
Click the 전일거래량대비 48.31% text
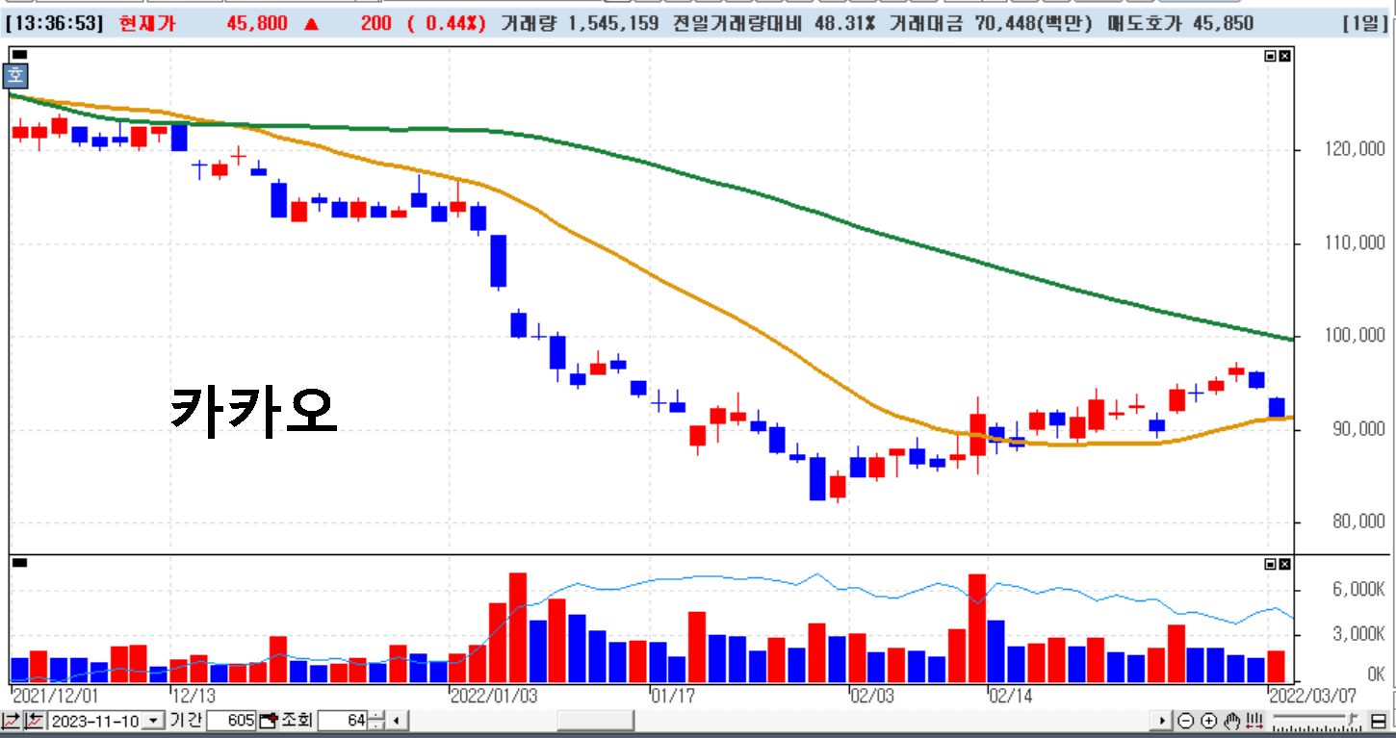pos(773,23)
